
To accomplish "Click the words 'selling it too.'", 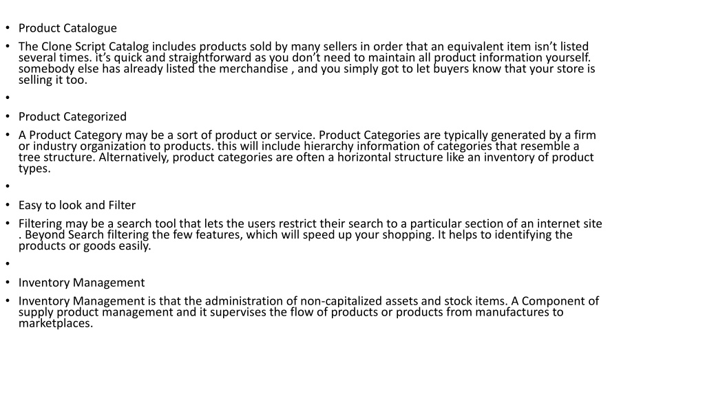I will point(52,80).
